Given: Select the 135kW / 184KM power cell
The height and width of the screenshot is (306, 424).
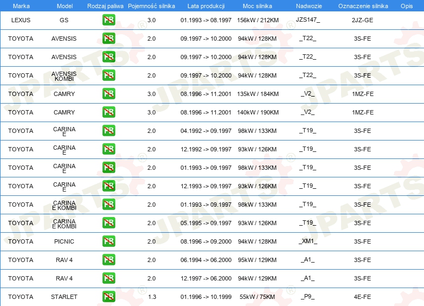Looking at the screenshot, I should pos(258,94).
